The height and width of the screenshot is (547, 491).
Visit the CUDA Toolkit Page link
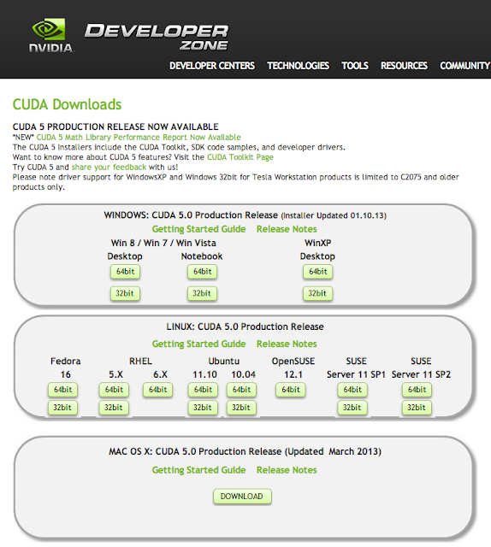[240, 157]
